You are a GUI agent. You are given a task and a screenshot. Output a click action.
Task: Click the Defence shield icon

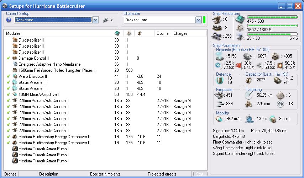220,80
